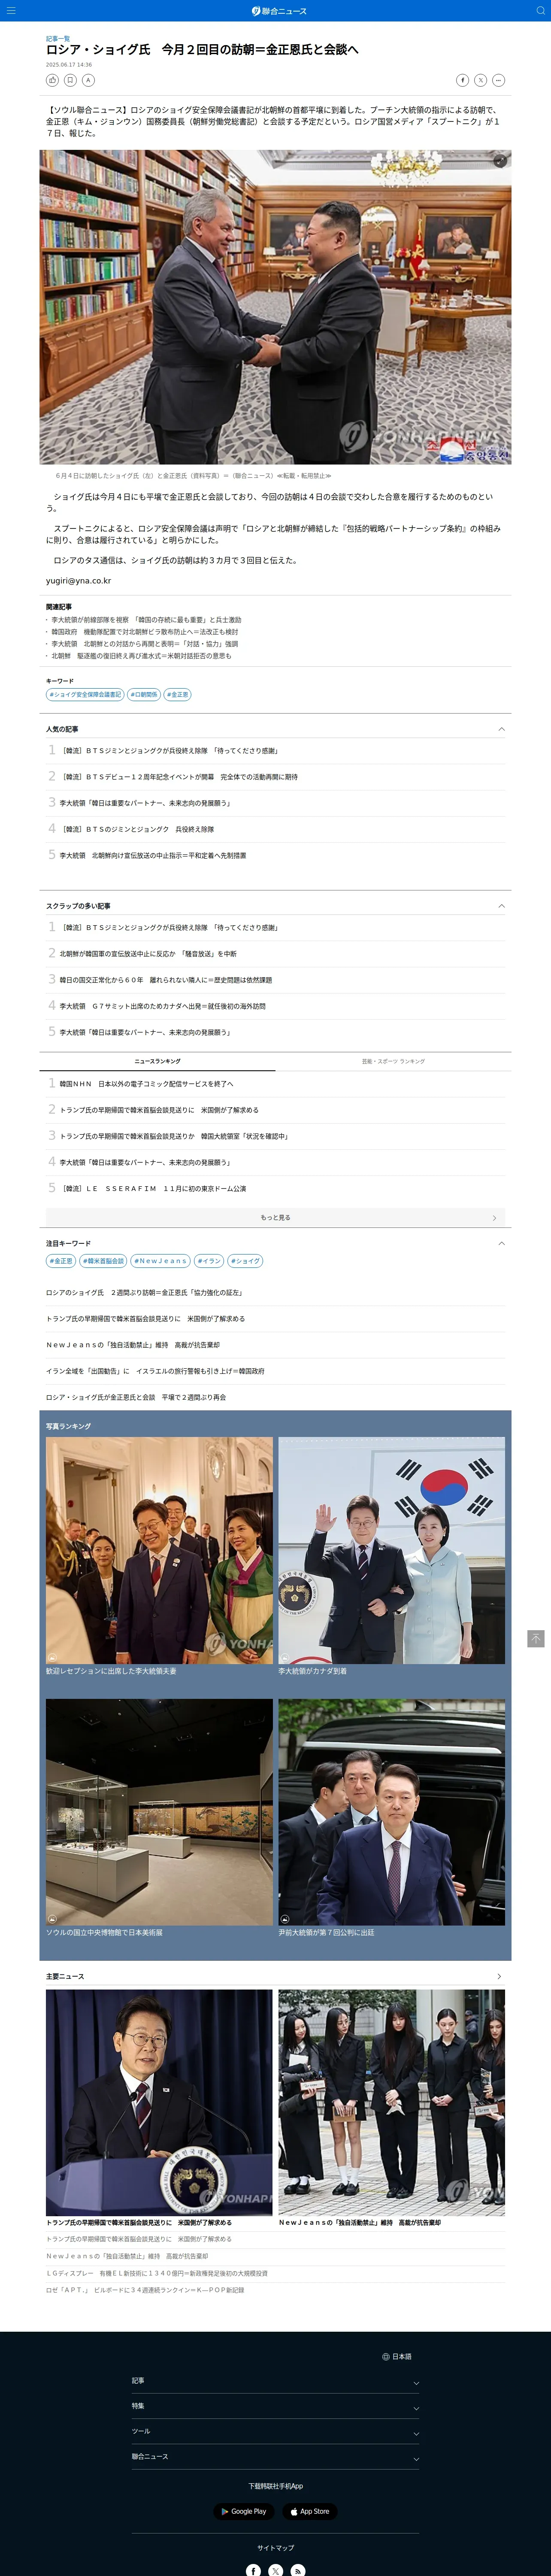551x2576 pixels.
Task: Click the #金正恩 tag under キーワード
Action: 177,694
